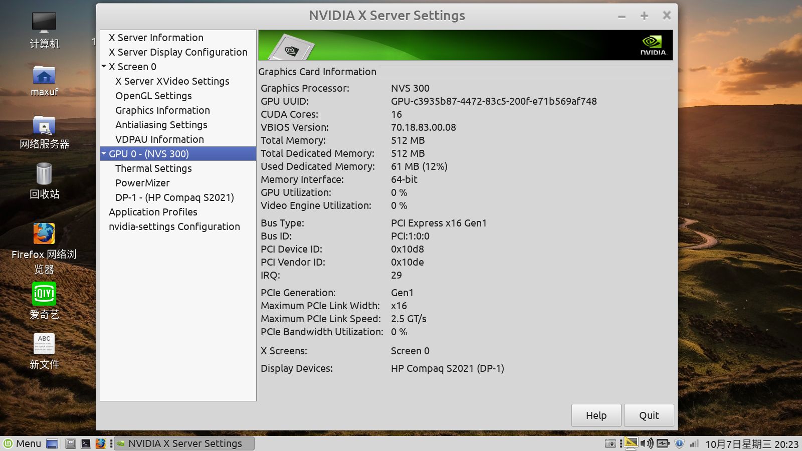Collapse the X Screen 0 tree node
Image resolution: width=802 pixels, height=451 pixels.
tap(104, 67)
